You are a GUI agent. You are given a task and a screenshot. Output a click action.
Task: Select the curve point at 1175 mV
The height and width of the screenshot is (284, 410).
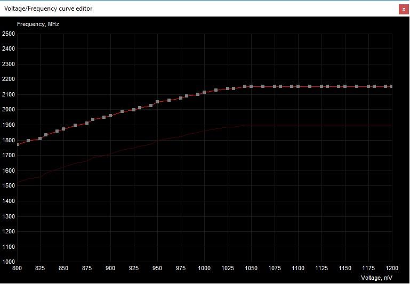coord(368,86)
